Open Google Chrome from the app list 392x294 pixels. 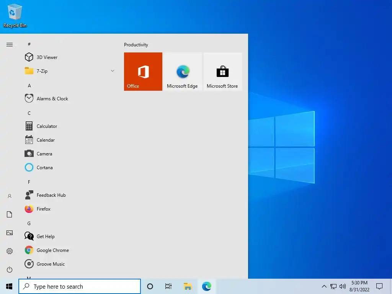70,250
